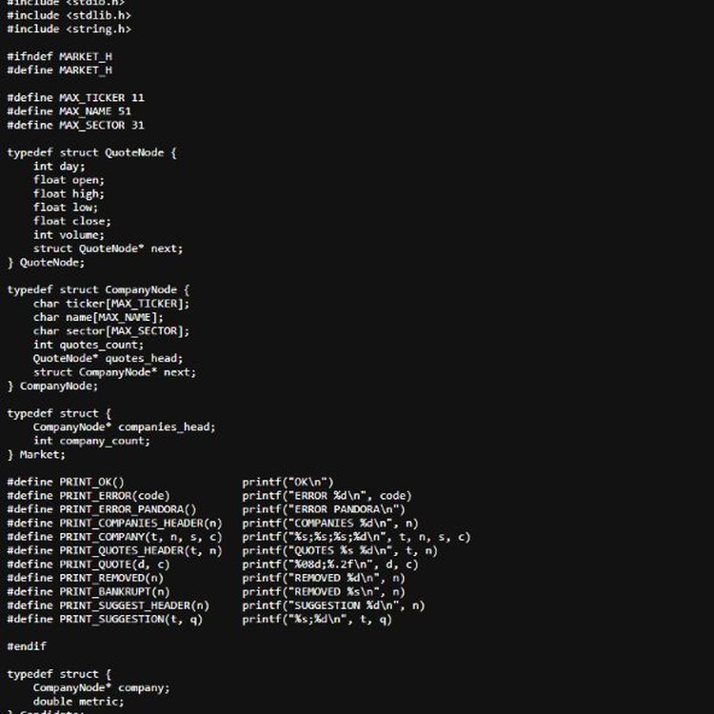Click the typedef struct QuoteNode line
The height and width of the screenshot is (714, 714).
point(91,152)
